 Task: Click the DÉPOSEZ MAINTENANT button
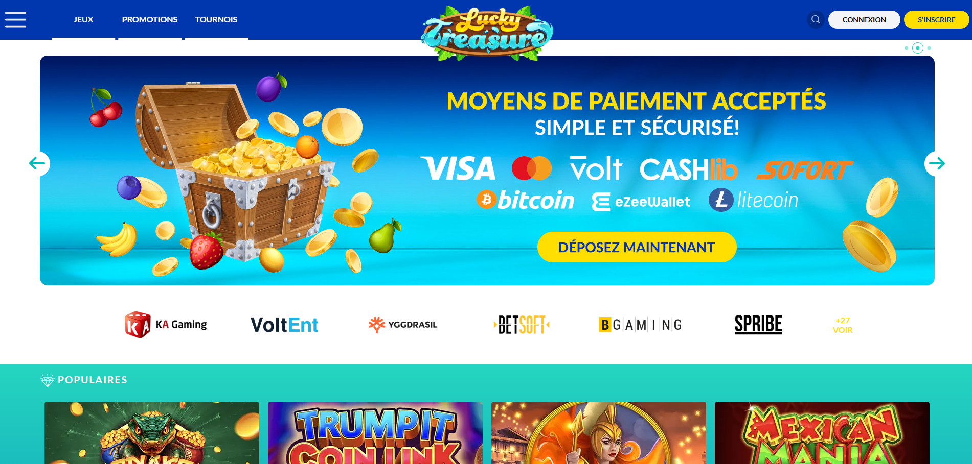pos(637,247)
